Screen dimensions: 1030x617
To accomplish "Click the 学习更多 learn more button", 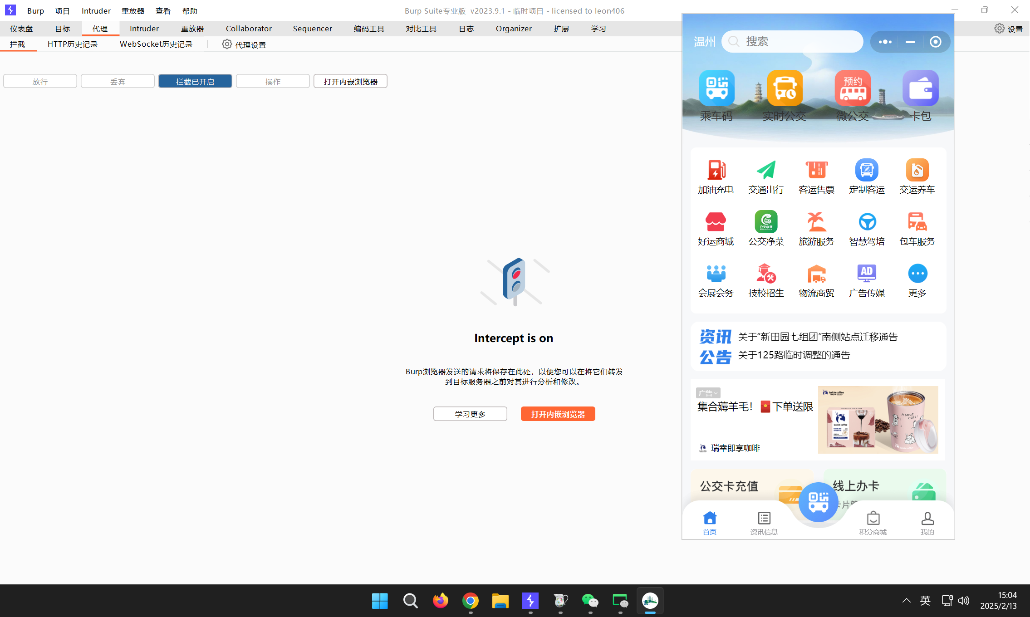I will 470,414.
